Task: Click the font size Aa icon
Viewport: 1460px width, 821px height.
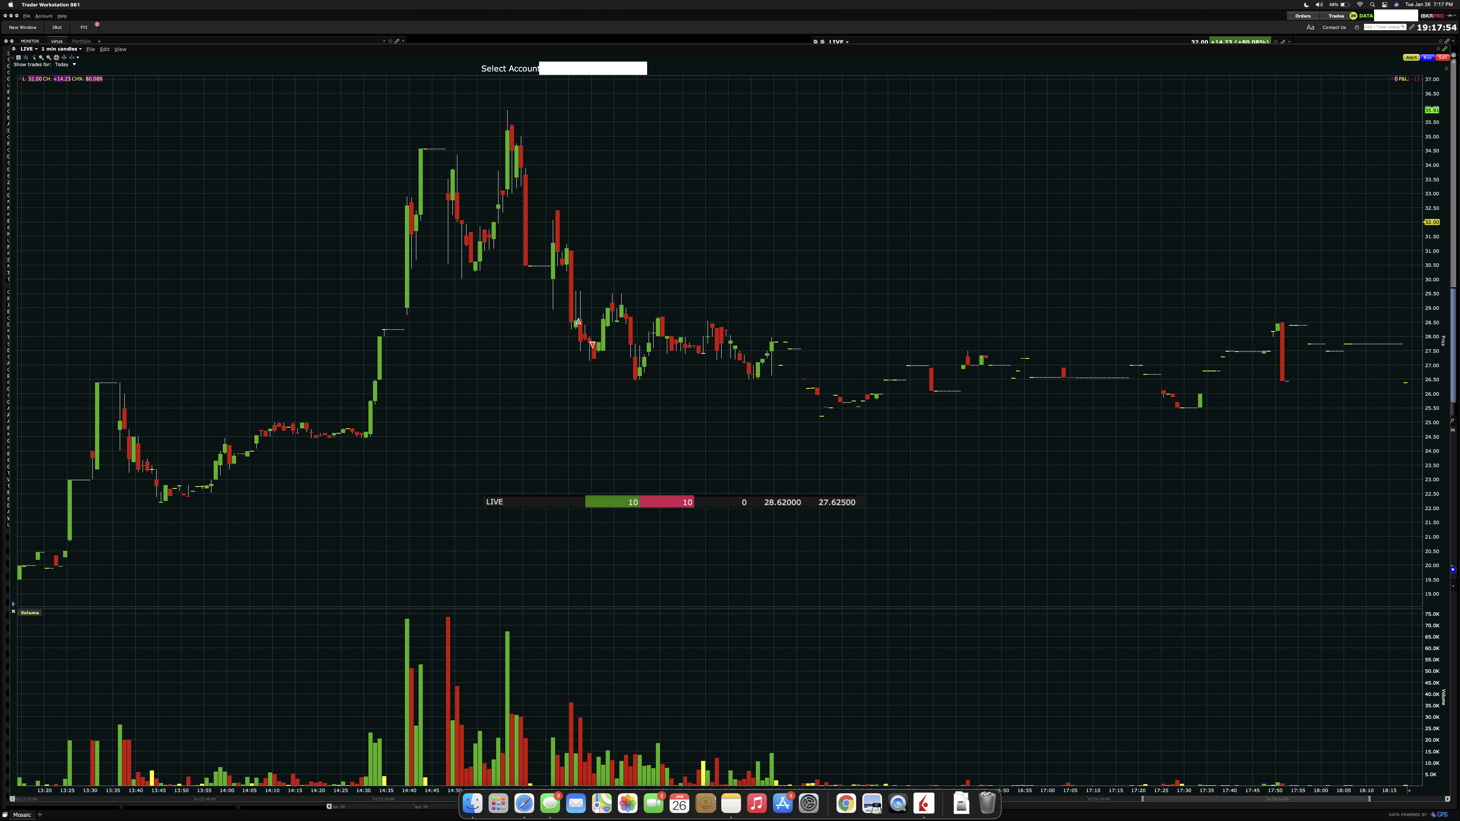Action: pos(1310,27)
